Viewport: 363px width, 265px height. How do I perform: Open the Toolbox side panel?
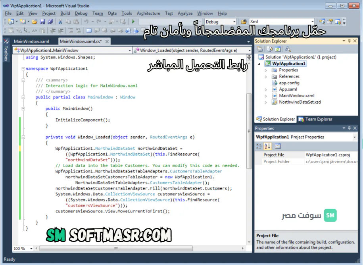click(x=6, y=50)
